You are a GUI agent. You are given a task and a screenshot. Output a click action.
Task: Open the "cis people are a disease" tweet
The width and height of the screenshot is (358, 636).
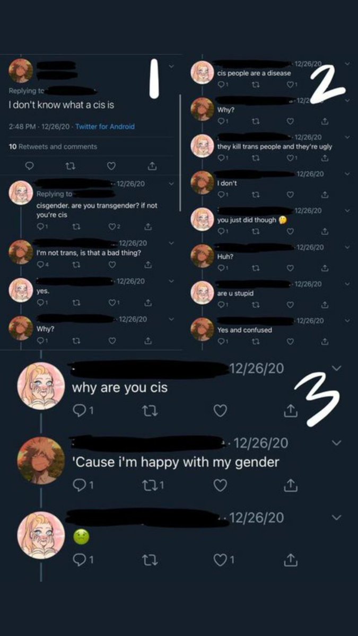coord(254,74)
